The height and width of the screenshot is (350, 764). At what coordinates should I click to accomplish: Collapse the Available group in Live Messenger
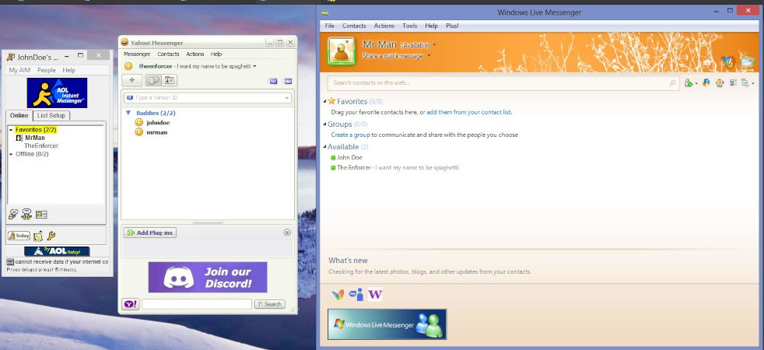[x=325, y=147]
